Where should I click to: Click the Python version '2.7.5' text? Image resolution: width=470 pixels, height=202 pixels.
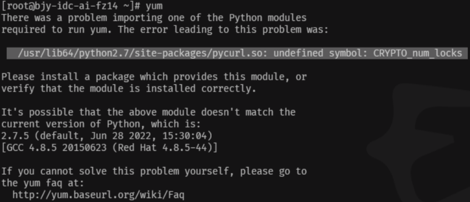pos(15,136)
